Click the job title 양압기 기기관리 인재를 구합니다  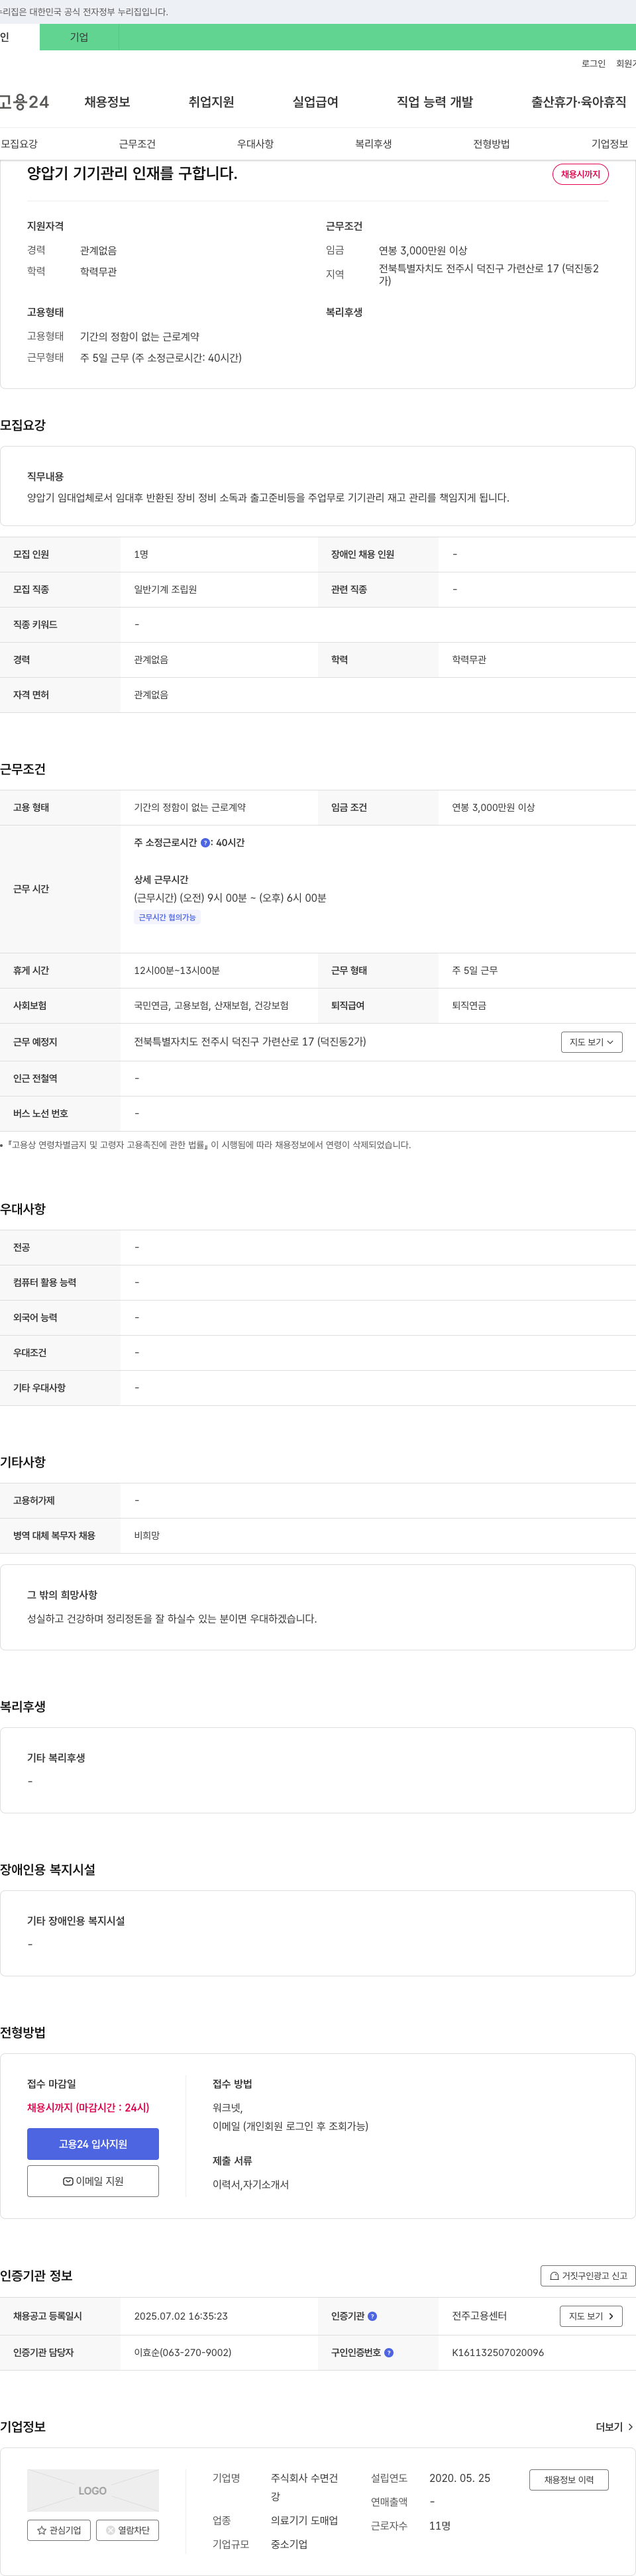coord(132,173)
